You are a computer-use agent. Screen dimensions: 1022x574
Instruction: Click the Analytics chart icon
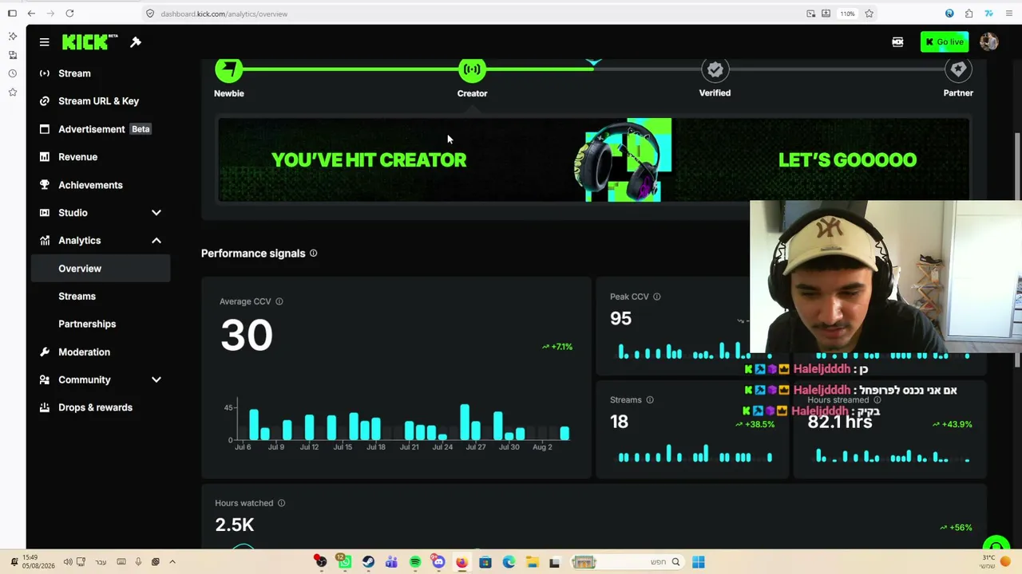45,241
